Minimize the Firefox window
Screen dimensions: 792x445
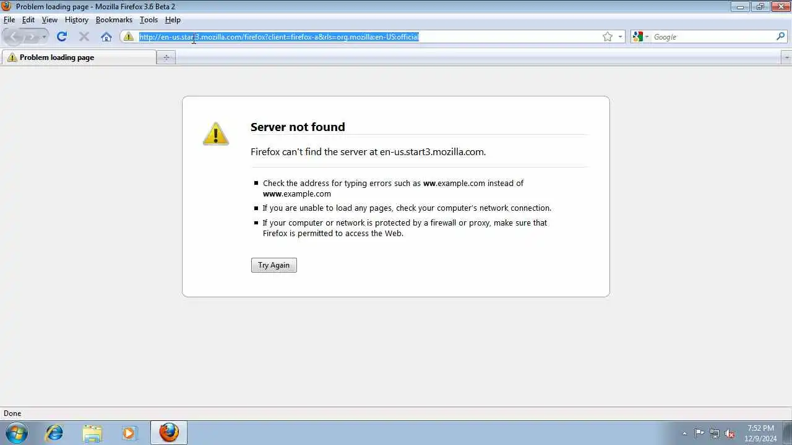pyautogui.click(x=740, y=7)
